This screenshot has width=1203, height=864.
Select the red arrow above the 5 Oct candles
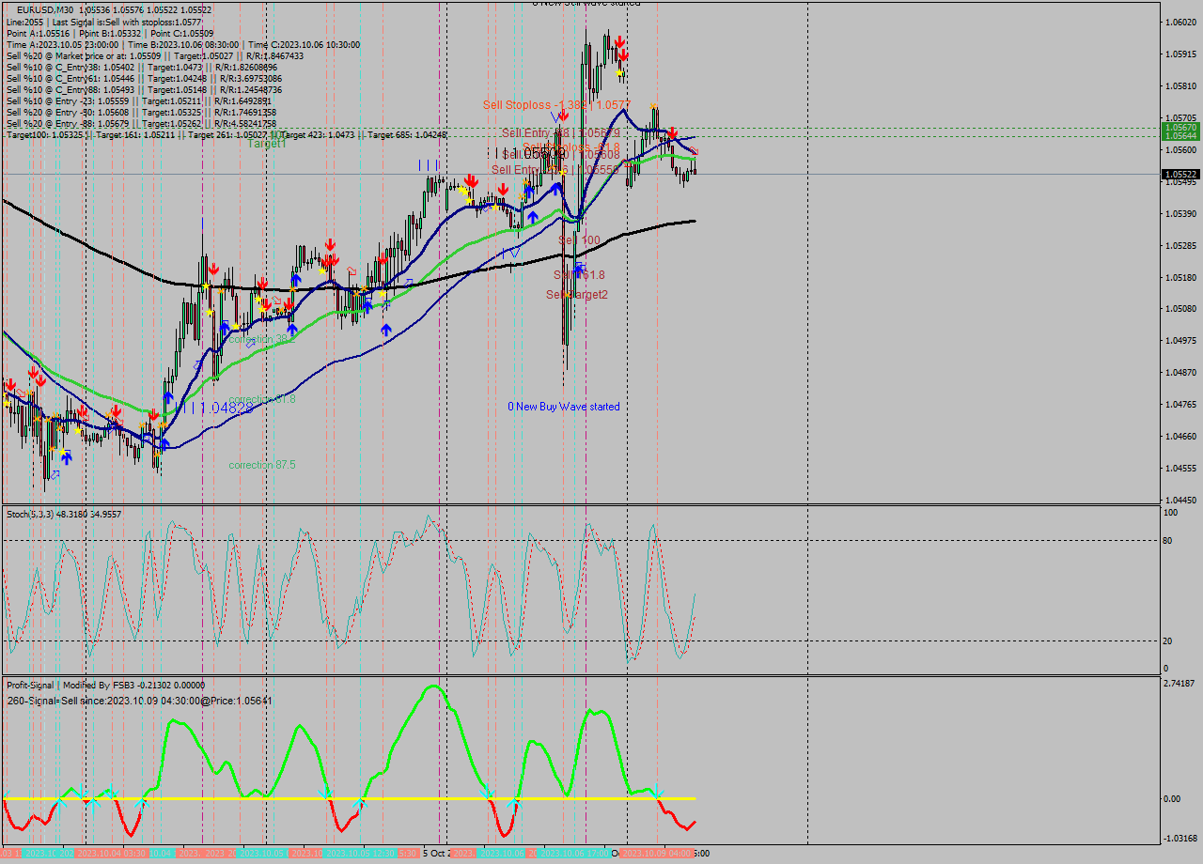tap(471, 181)
